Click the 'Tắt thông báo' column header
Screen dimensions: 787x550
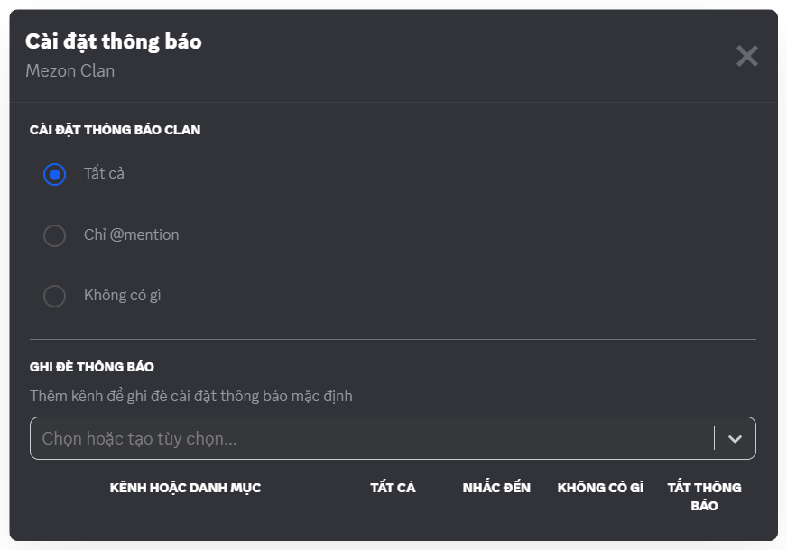pos(704,496)
